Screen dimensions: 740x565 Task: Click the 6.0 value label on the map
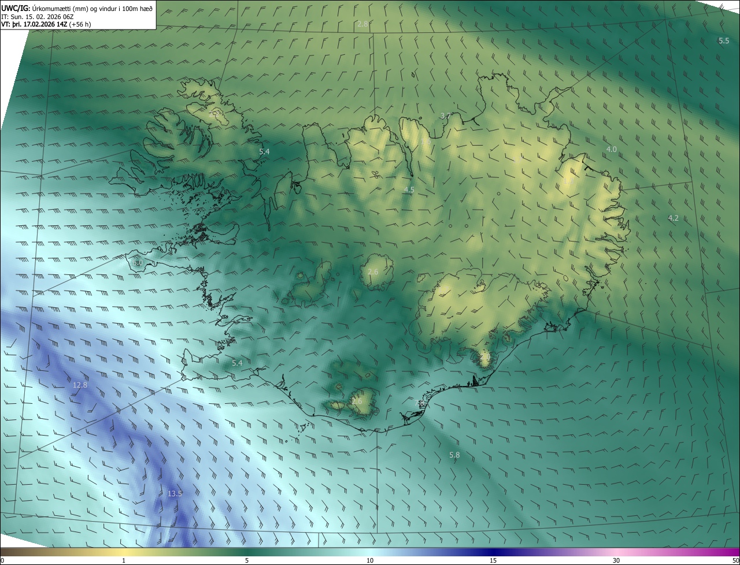coord(137,263)
